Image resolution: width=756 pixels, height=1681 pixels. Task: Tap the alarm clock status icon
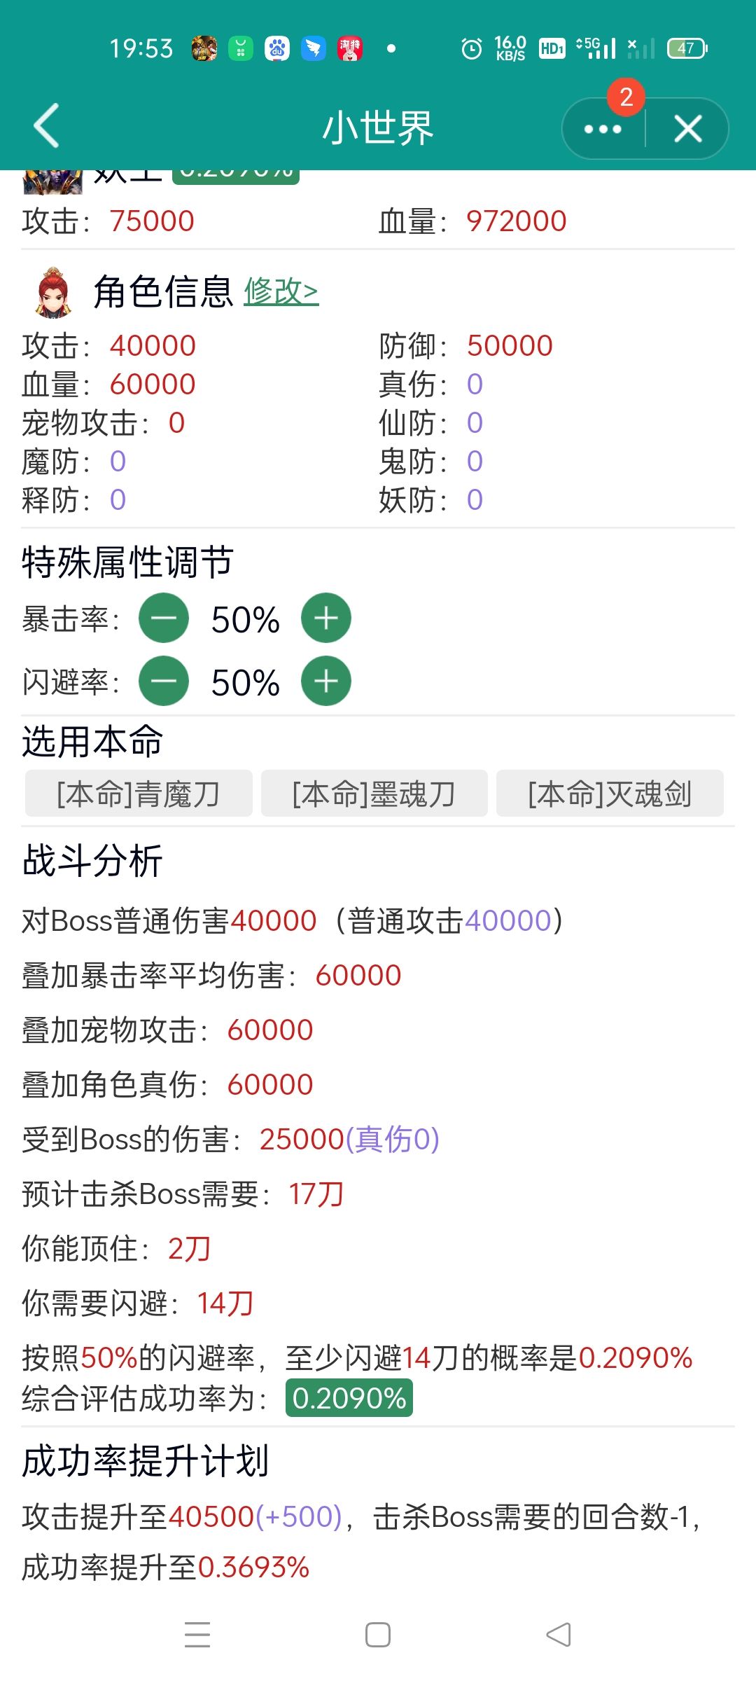coord(472,48)
